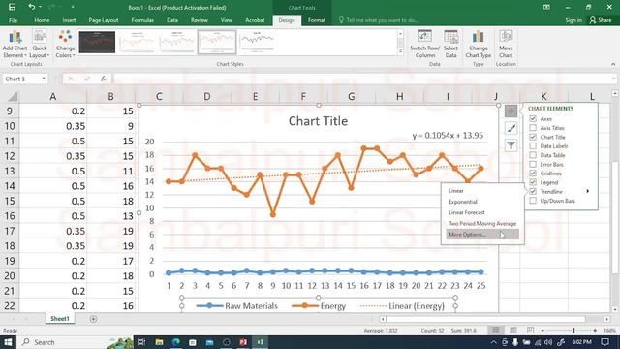Open the Windows Start menu
Image resolution: width=620 pixels, height=349 pixels.
click(x=8, y=342)
